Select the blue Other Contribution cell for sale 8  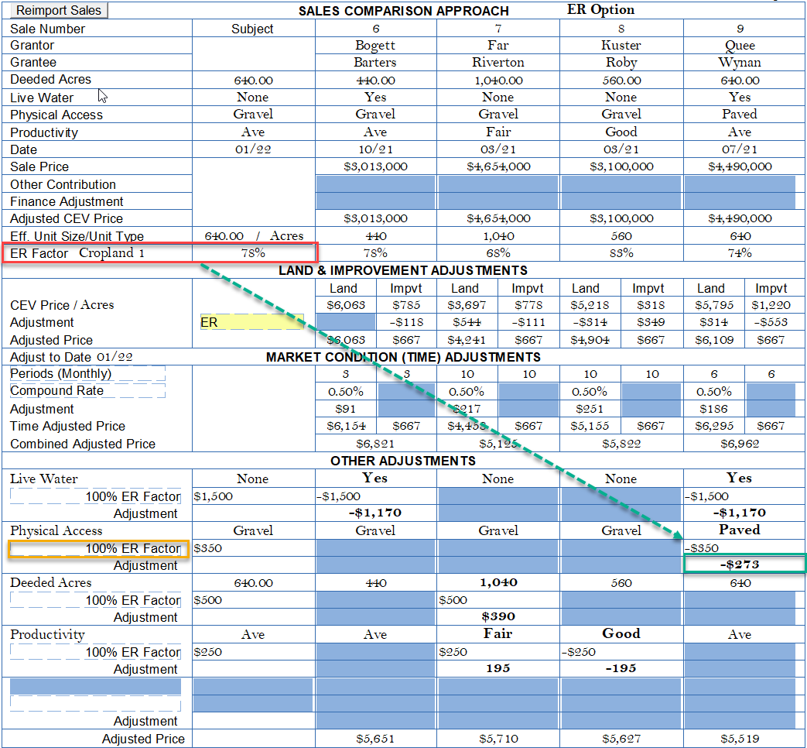coord(621,184)
